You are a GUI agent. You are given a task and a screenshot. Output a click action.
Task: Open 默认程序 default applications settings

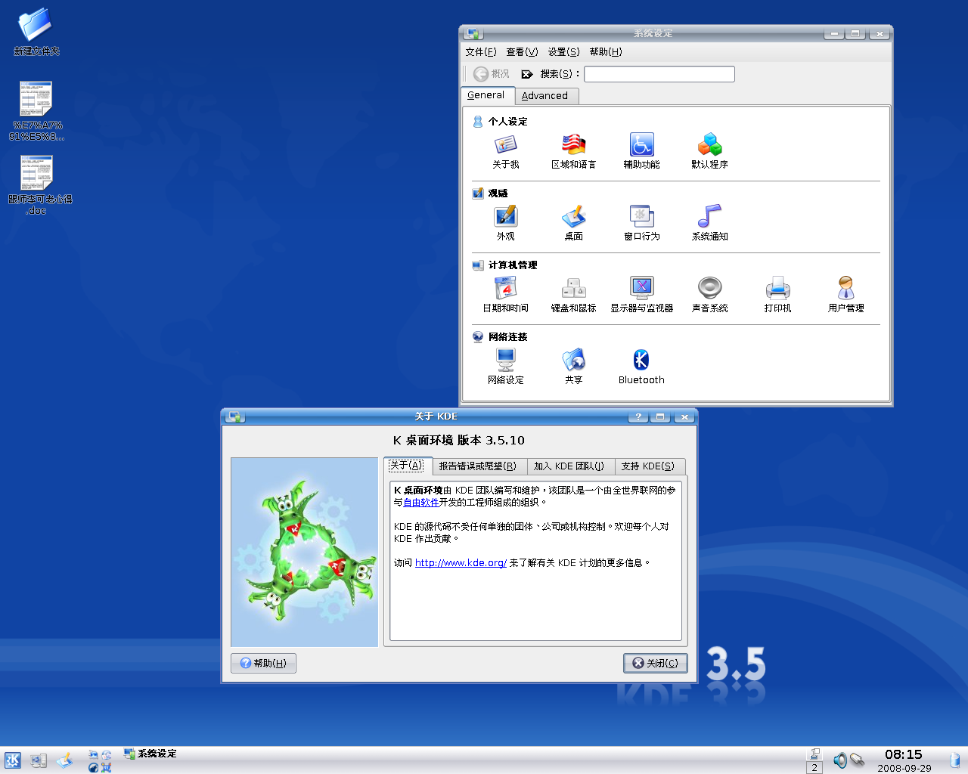tap(709, 151)
